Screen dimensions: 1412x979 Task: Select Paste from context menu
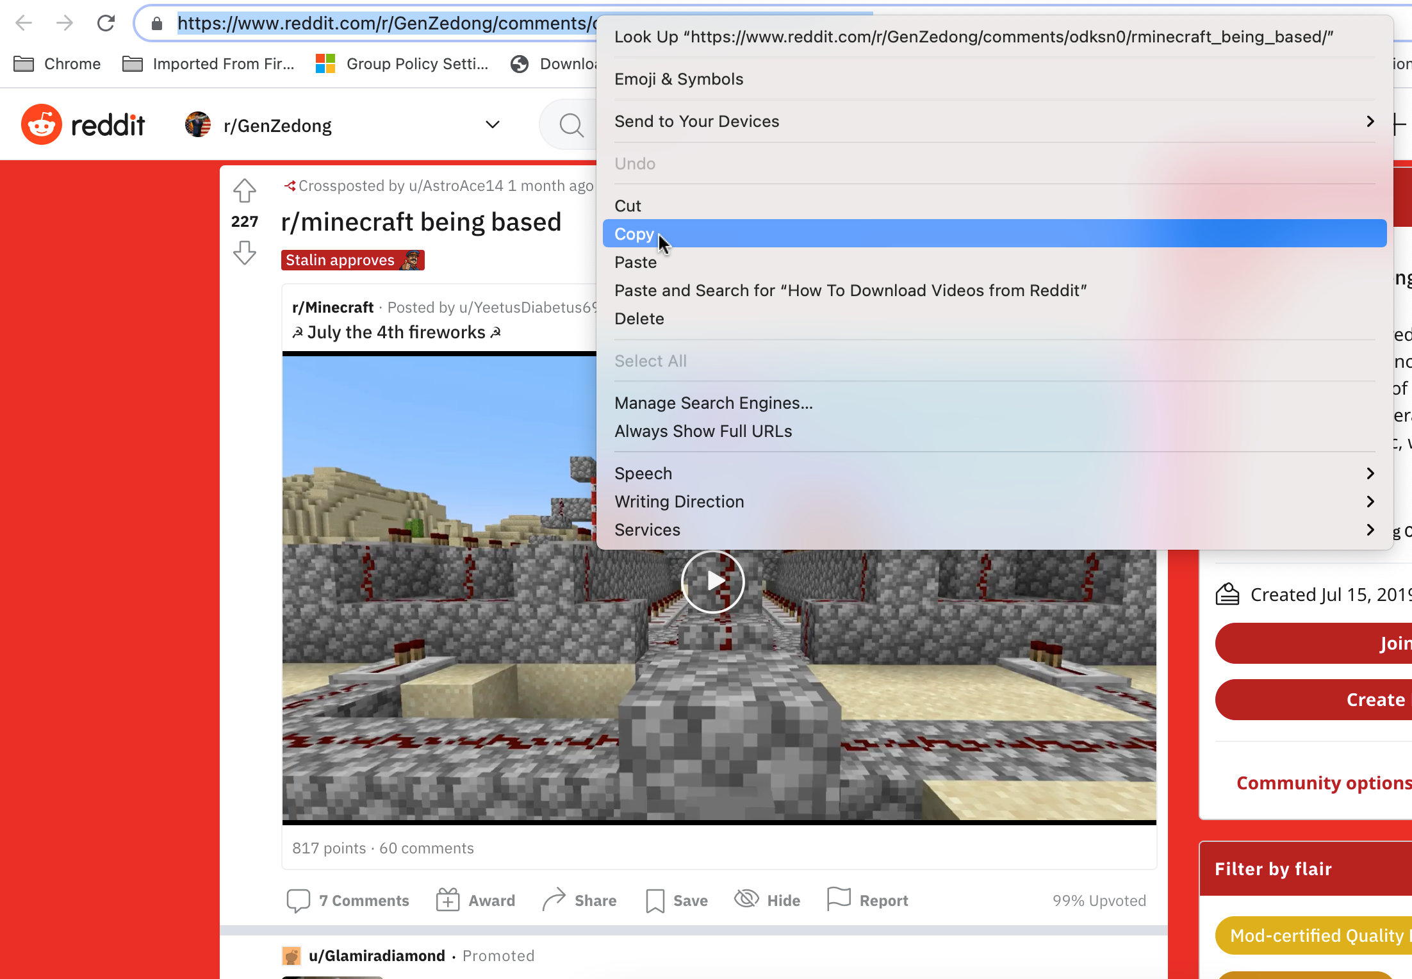635,262
